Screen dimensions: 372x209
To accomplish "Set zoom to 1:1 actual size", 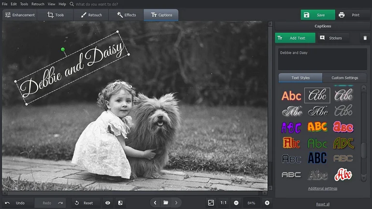I will click(x=224, y=203).
